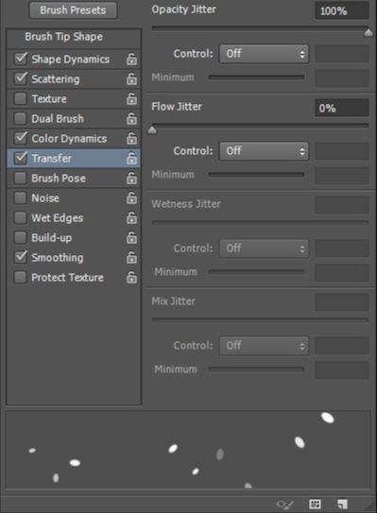Screen dimensions: 377x513
Task: Open the Flow Jitter Control dropdown
Action: click(264, 151)
